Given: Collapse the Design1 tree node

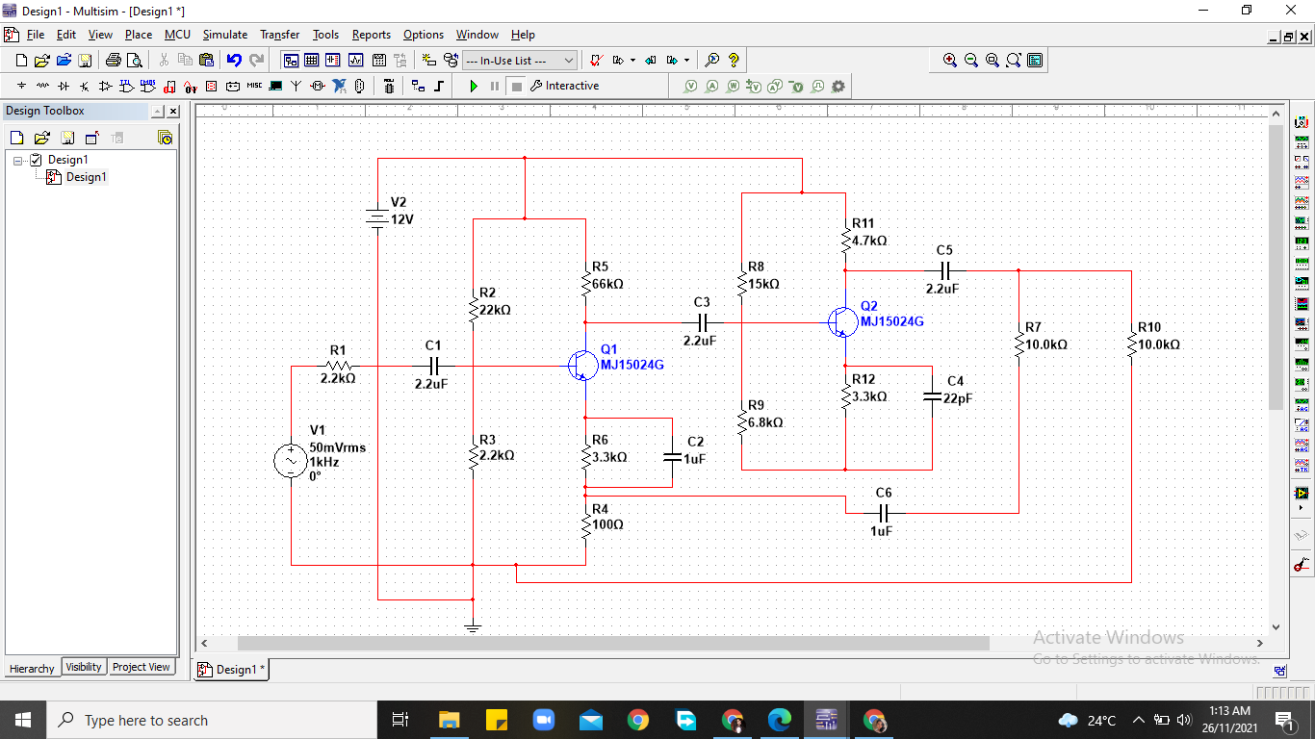Looking at the screenshot, I should (x=18, y=160).
